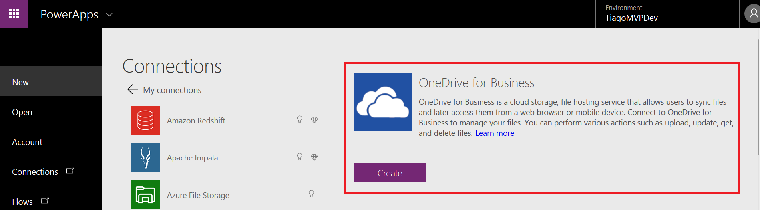
Task: Follow the Learn more link
Action: [x=494, y=133]
